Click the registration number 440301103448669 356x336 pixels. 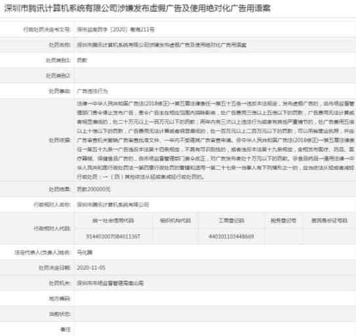231,236
